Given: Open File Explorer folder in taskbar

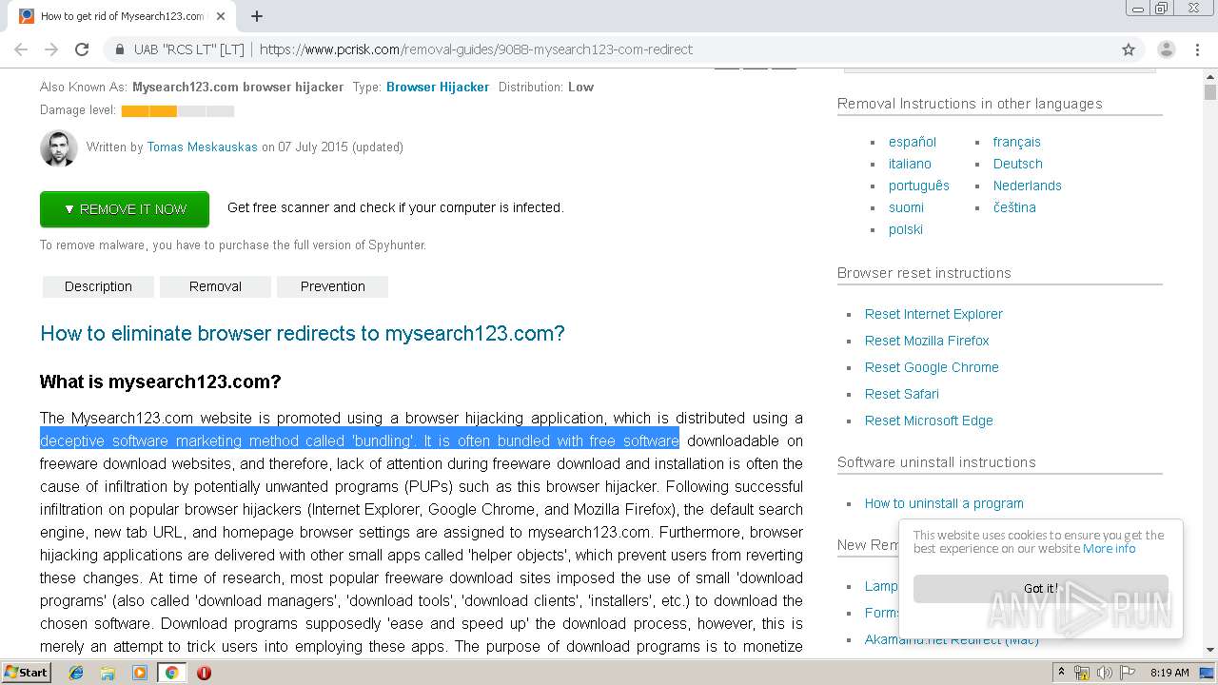Looking at the screenshot, I should pyautogui.click(x=108, y=673).
